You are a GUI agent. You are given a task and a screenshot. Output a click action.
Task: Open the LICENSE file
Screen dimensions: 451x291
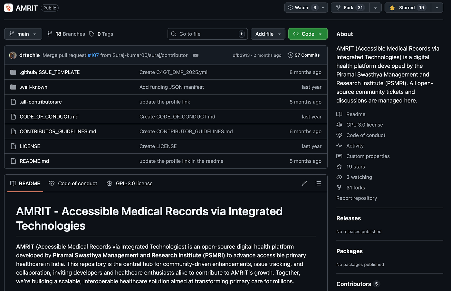coord(30,146)
